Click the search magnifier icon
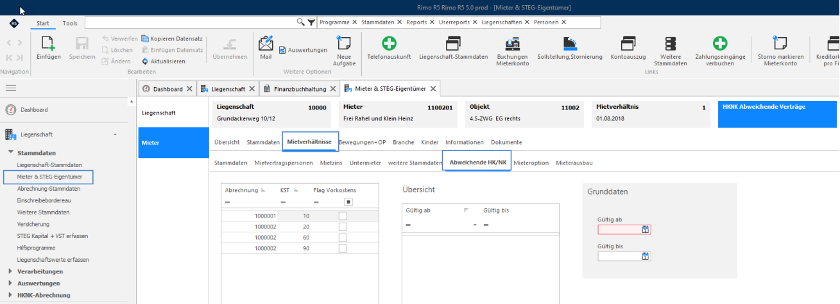Screen dimensions: 840x304 pyautogui.click(x=300, y=22)
